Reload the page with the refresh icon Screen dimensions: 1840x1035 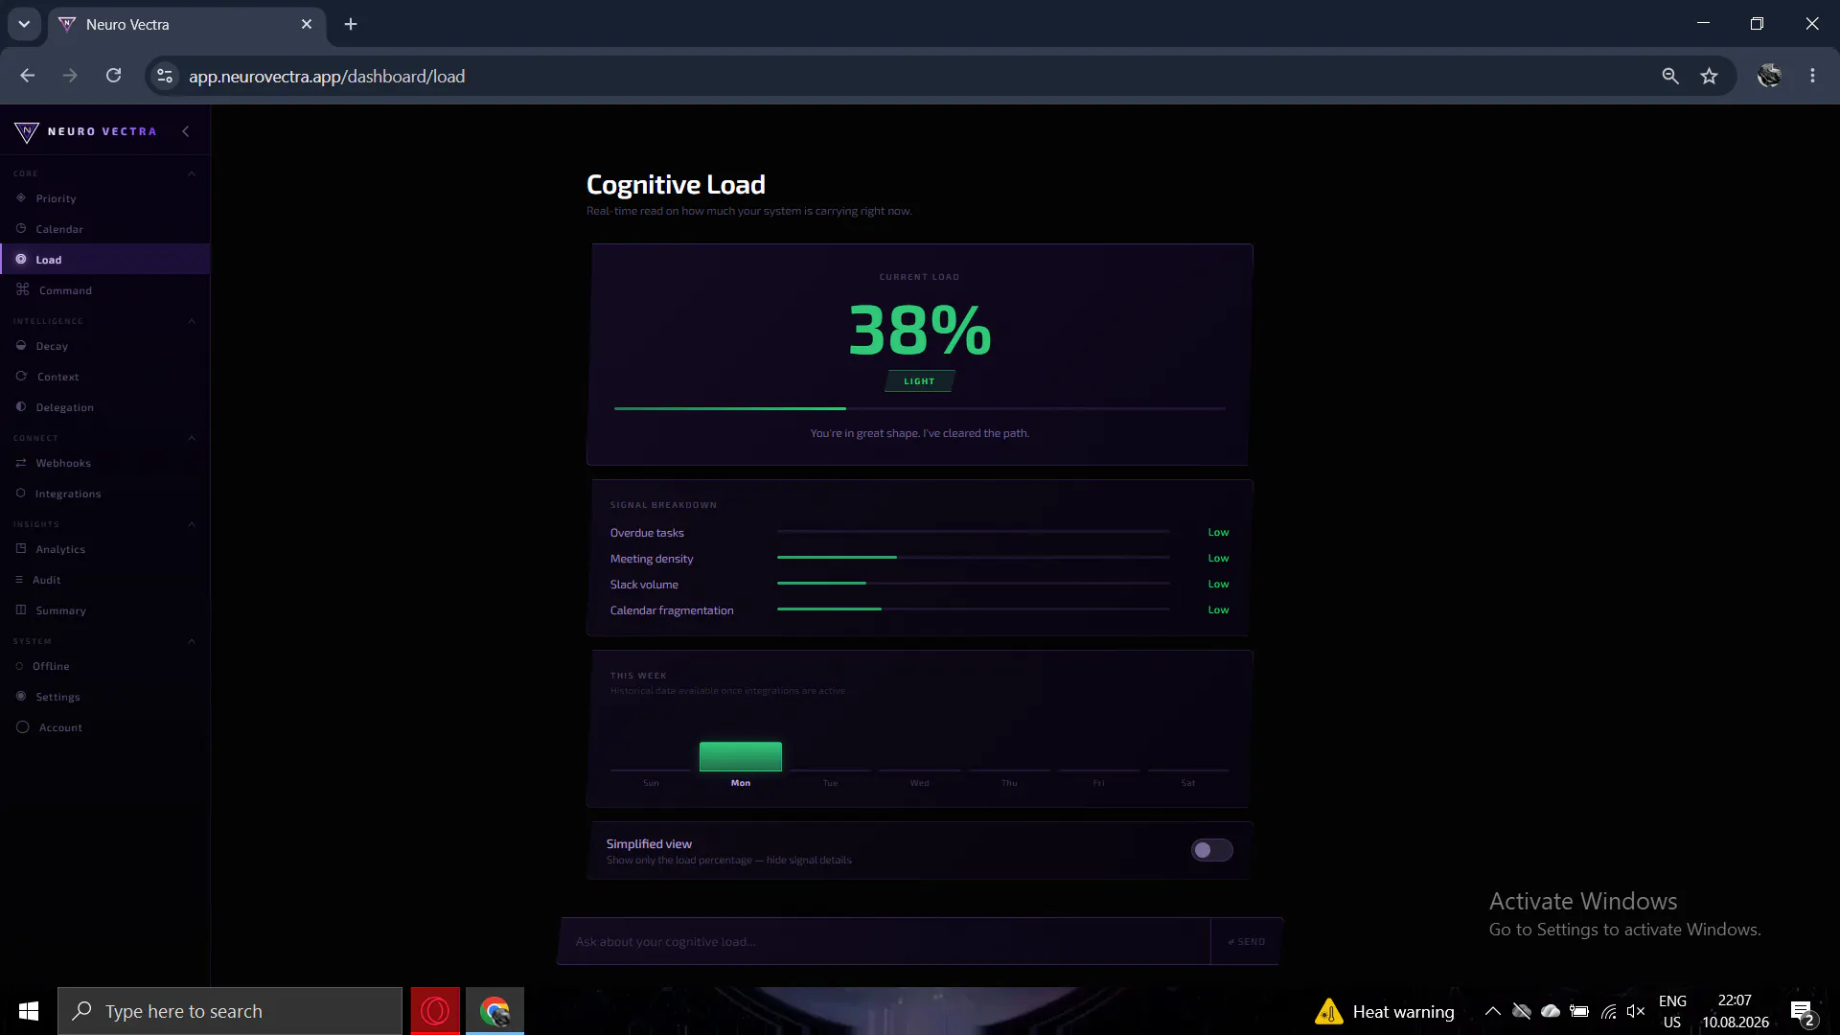113,76
